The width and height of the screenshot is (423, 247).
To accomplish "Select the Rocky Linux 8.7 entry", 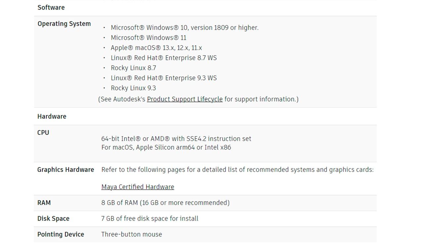I will [133, 68].
